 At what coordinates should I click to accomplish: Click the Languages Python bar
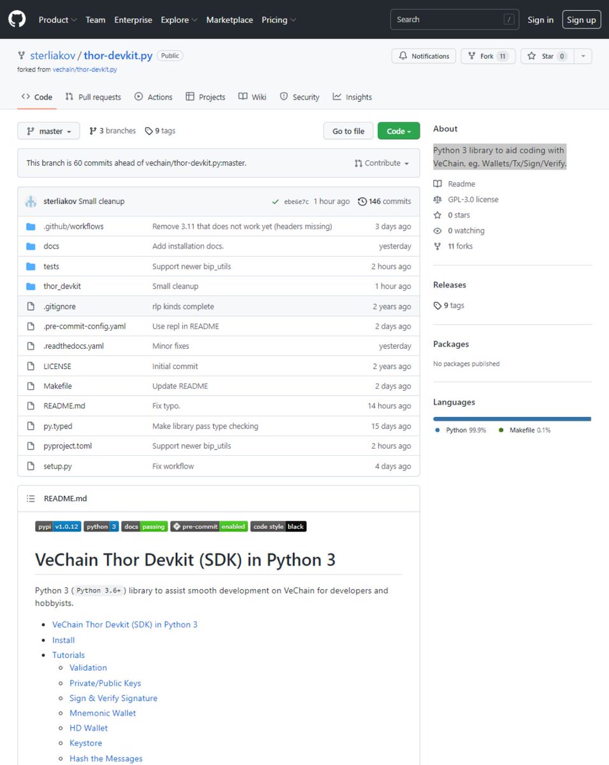click(512, 419)
